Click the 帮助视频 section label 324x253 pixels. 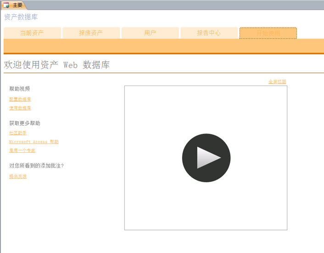coord(20,89)
